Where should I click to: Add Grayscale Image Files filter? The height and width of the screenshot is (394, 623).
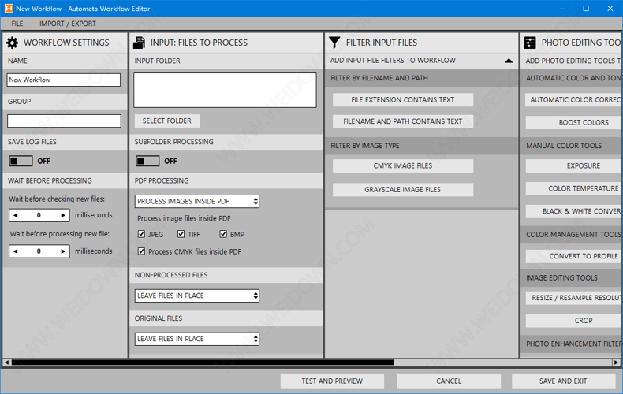403,189
